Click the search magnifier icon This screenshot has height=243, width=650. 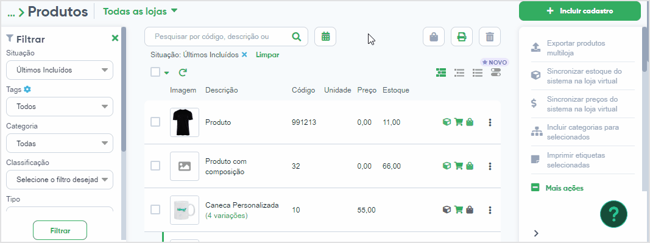tap(297, 37)
